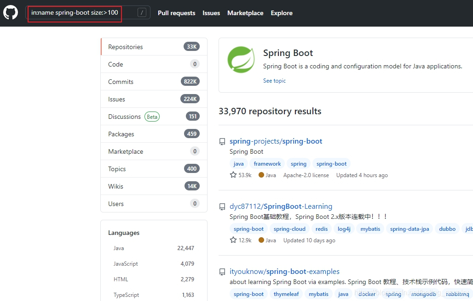
Task: Star the dyc87112/SpringBoot-Learning repository
Action: pos(233,240)
